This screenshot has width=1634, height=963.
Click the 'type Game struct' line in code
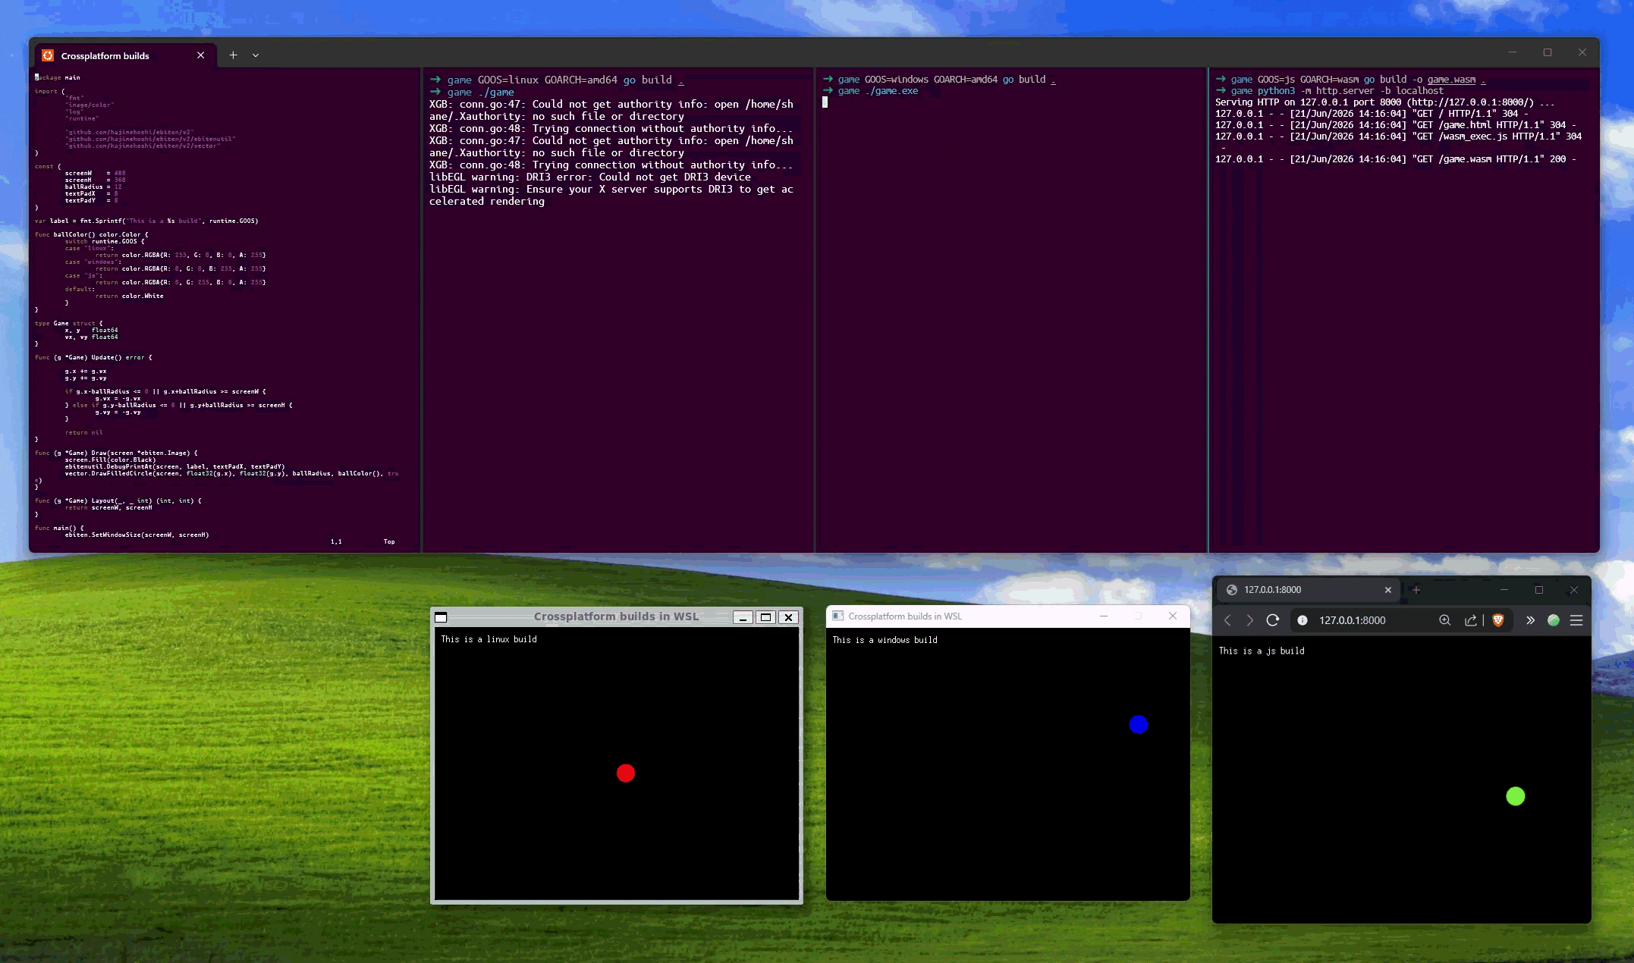[x=69, y=323]
